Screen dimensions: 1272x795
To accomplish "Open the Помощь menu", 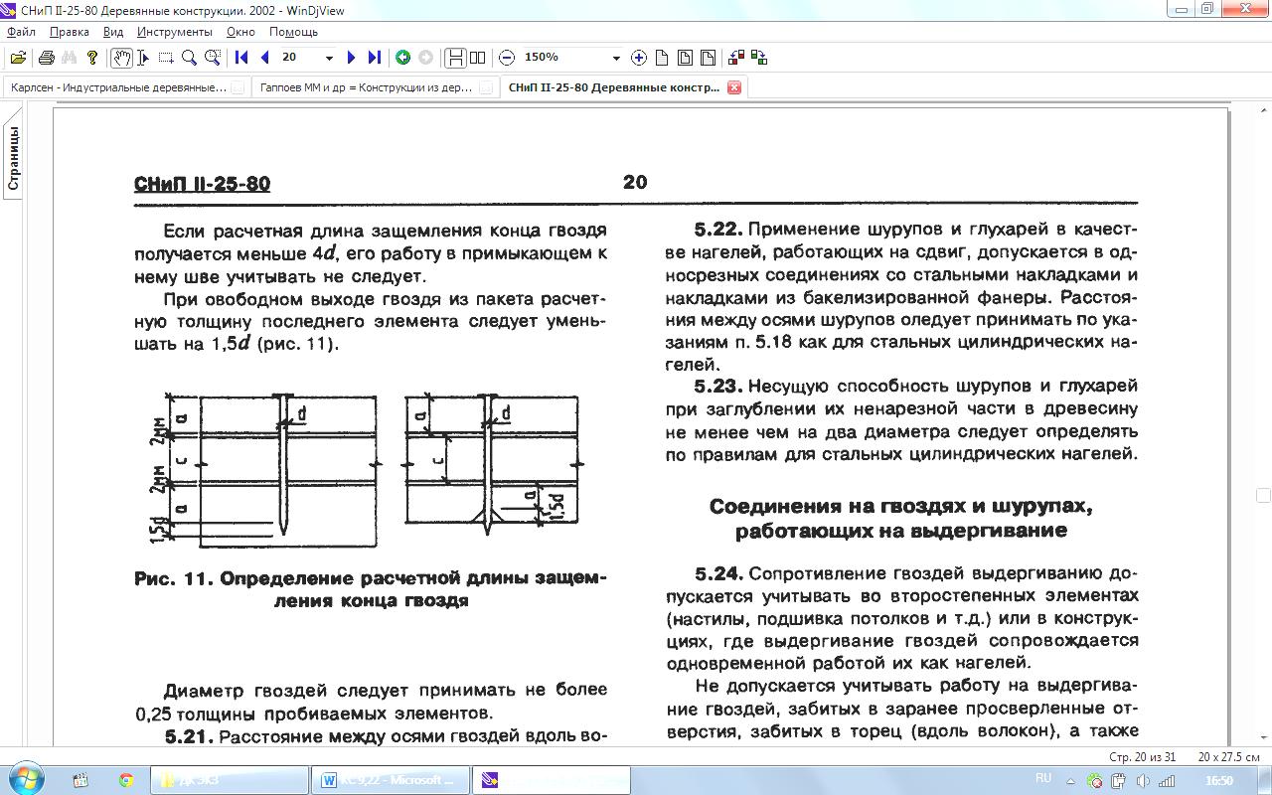I will pos(293,32).
